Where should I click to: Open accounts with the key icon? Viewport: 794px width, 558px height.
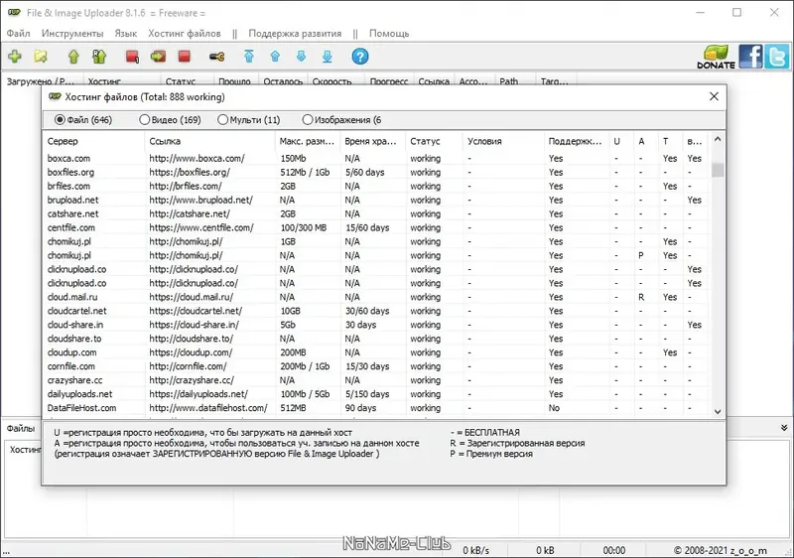coord(217,57)
